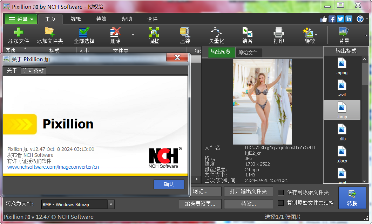Select the .bmp output format entry

click(x=341, y=110)
